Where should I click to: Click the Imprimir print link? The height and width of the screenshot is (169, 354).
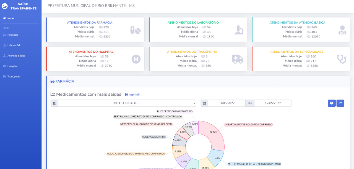(132, 95)
